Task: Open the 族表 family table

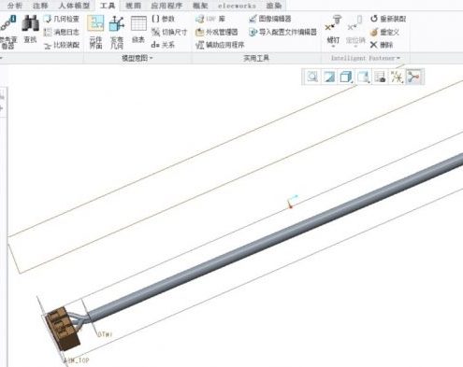Action: pos(138,30)
